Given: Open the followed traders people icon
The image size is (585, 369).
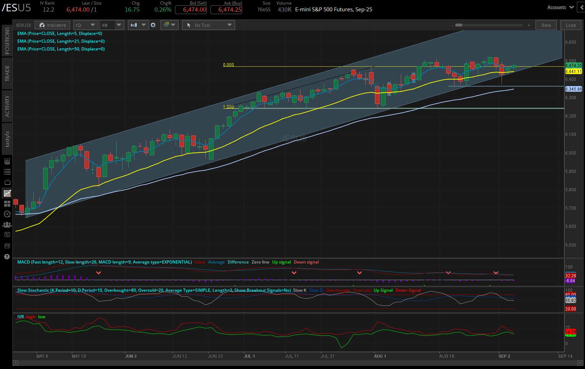Looking at the screenshot, I should [x=7, y=224].
